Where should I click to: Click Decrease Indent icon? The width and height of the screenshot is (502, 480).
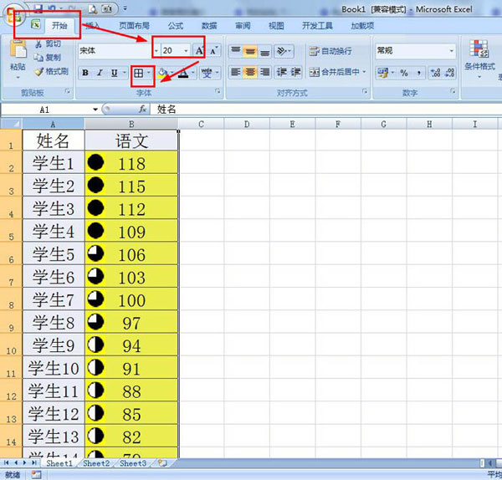282,72
